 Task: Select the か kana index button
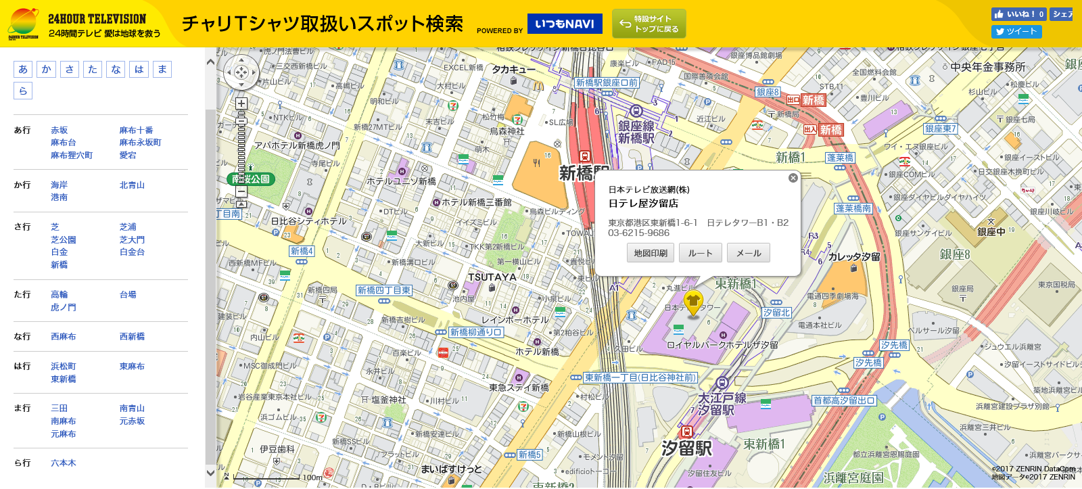pos(46,69)
